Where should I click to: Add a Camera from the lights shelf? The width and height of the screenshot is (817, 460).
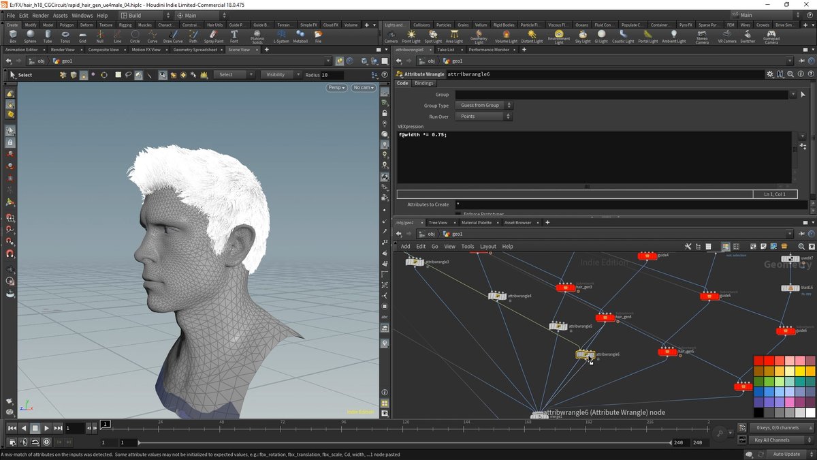coord(391,35)
